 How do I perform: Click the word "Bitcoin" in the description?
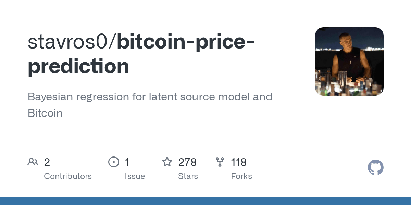[x=45, y=113]
